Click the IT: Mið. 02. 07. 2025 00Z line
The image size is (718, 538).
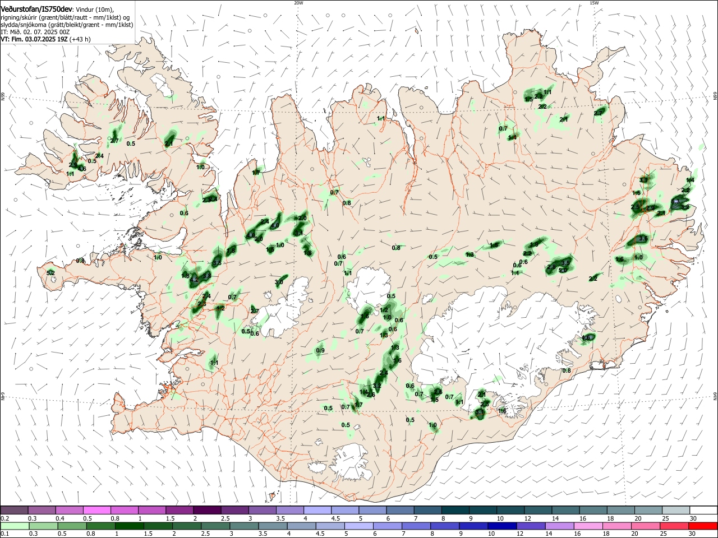(x=35, y=32)
